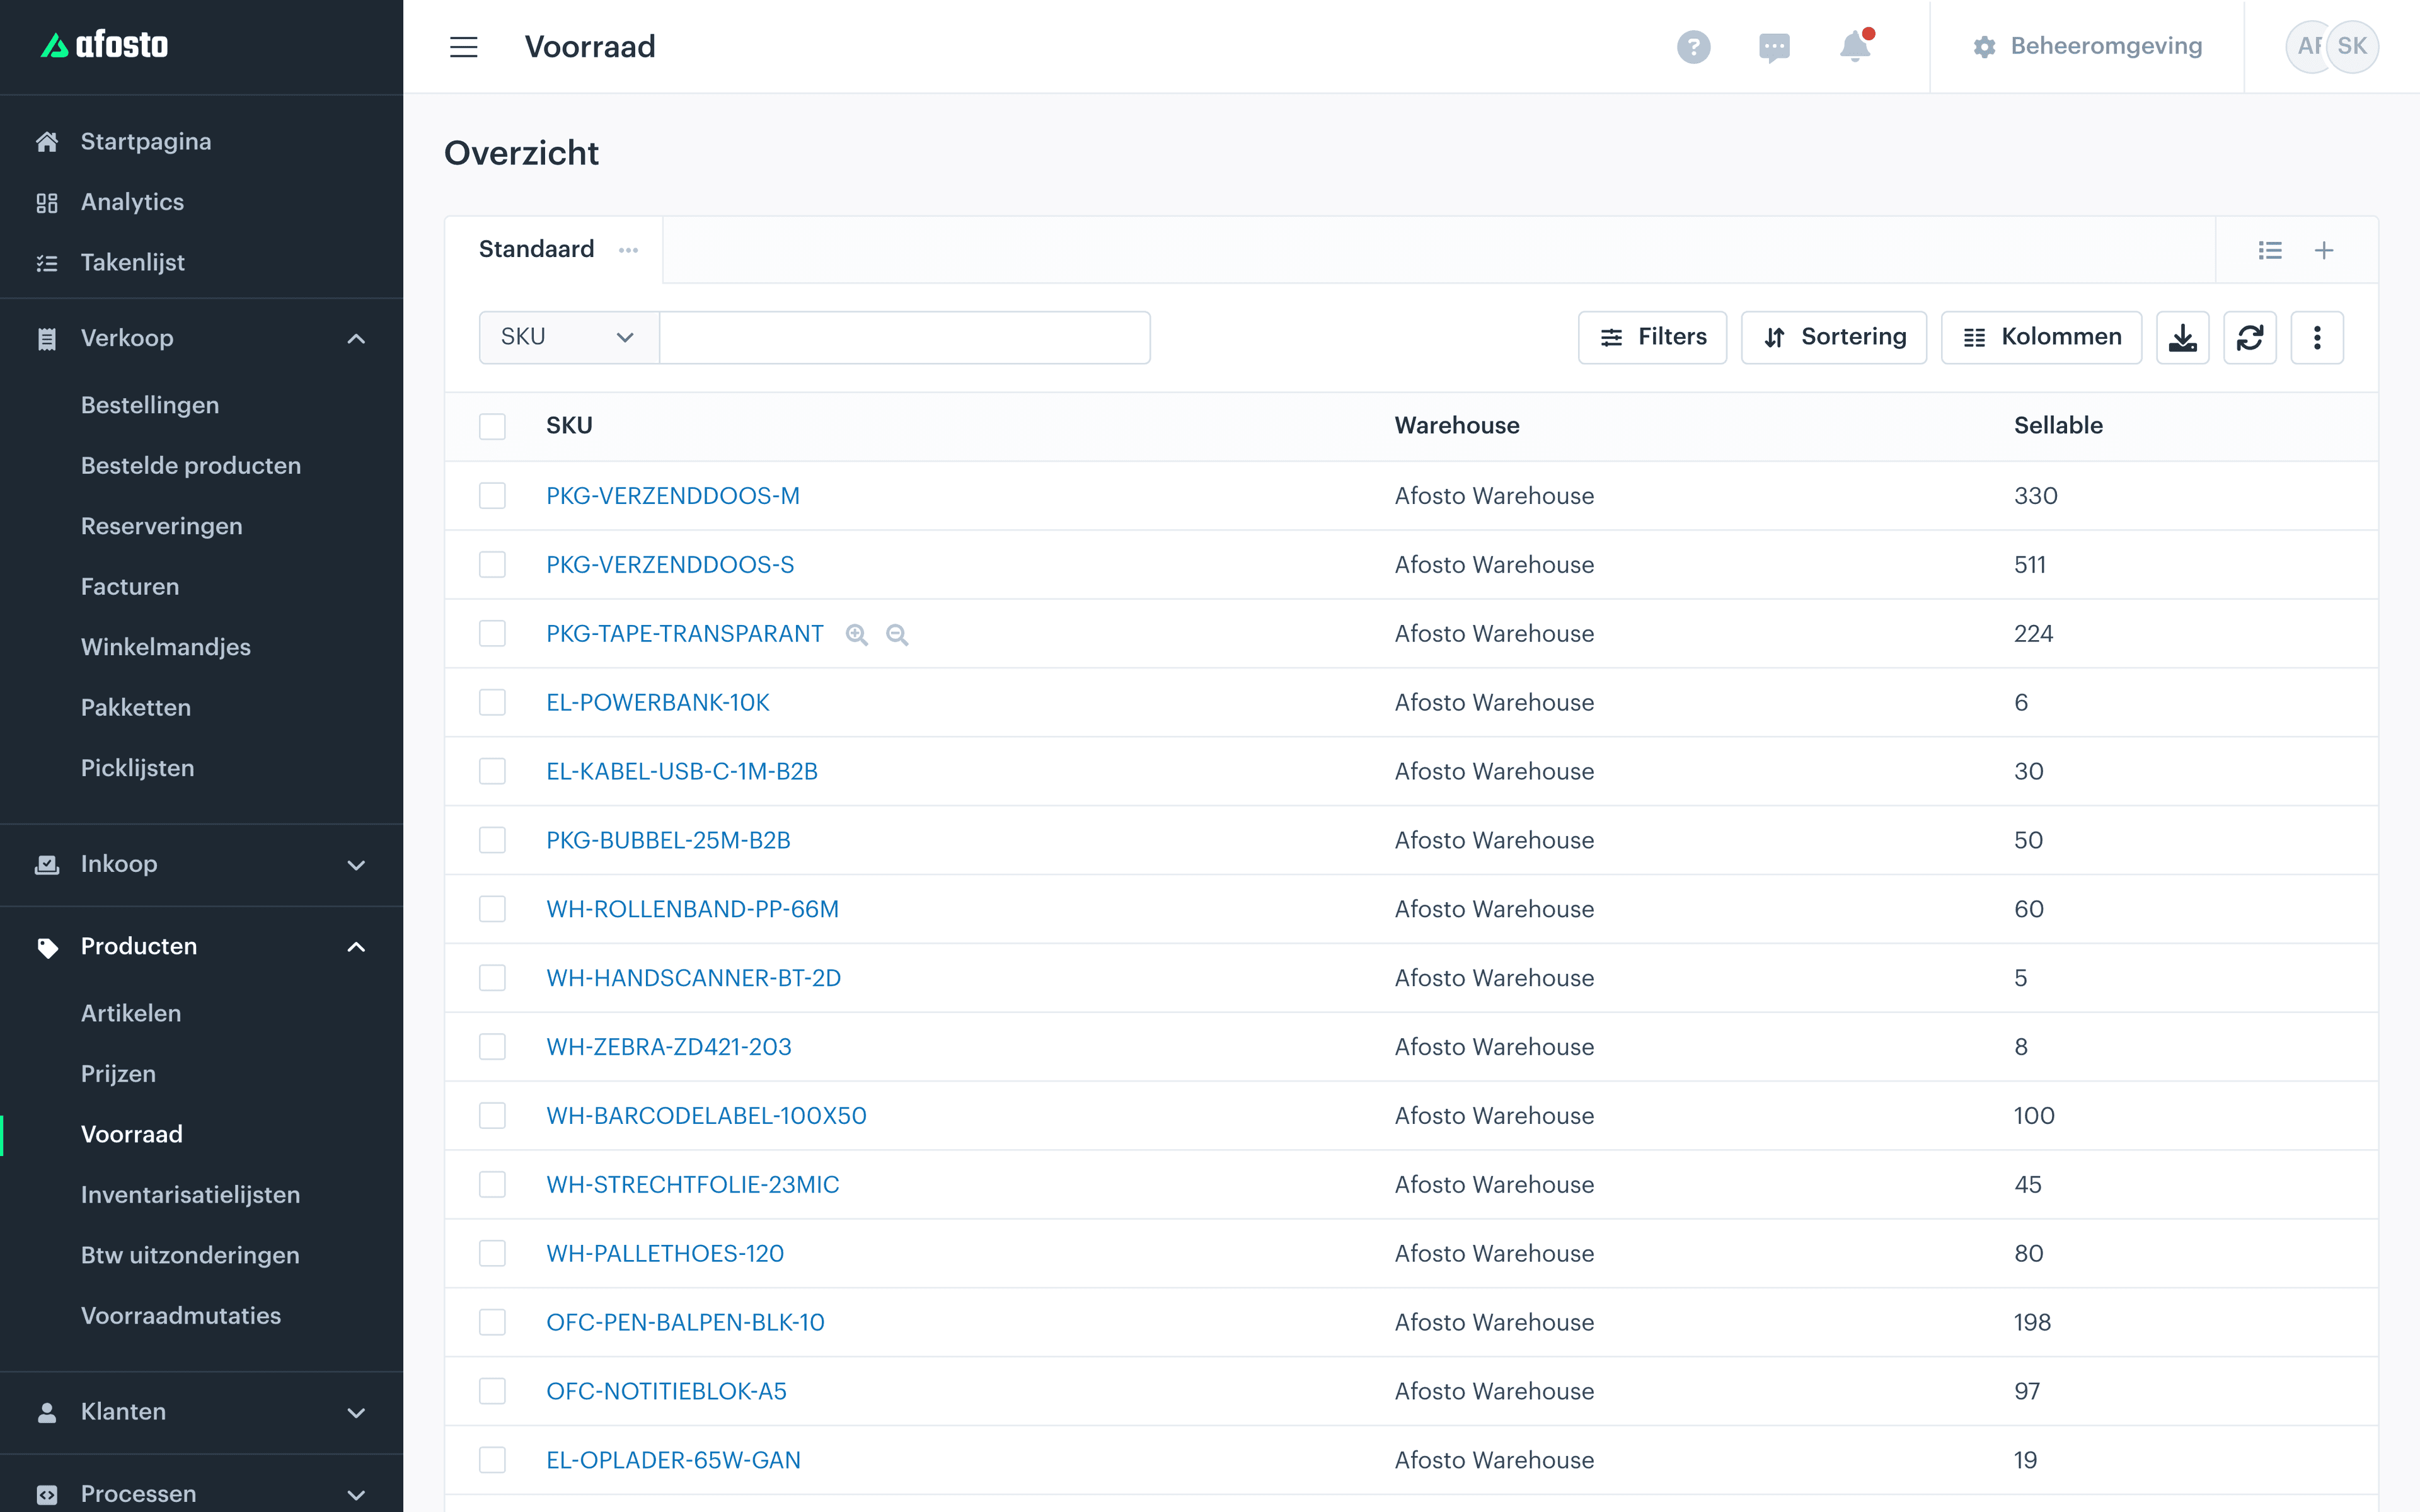
Task: Click the SKU search input field
Action: click(905, 338)
